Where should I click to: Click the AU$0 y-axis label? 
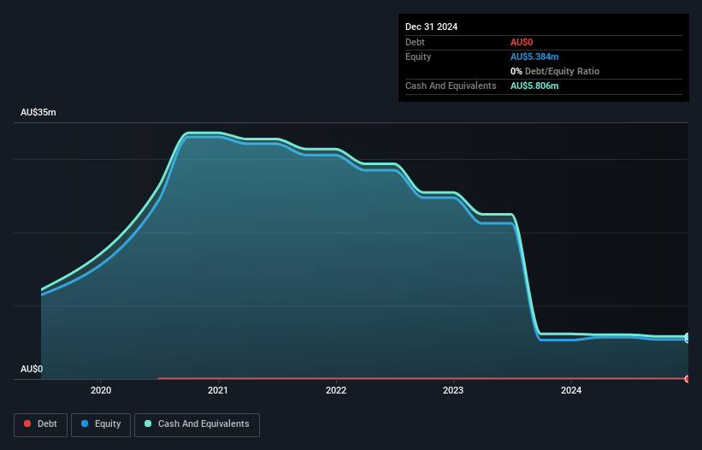point(32,369)
